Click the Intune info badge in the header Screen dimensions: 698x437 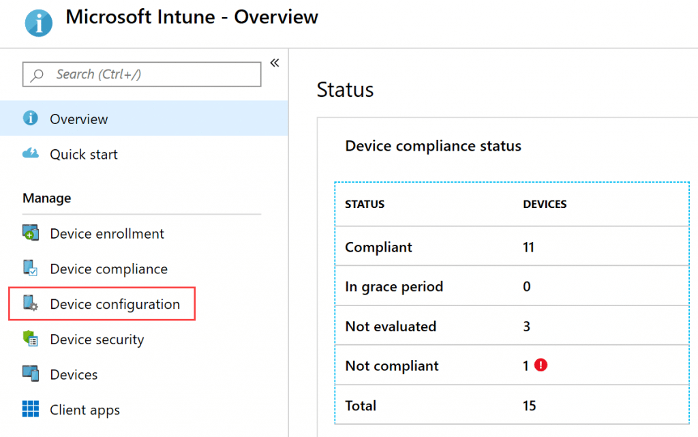coord(38,22)
